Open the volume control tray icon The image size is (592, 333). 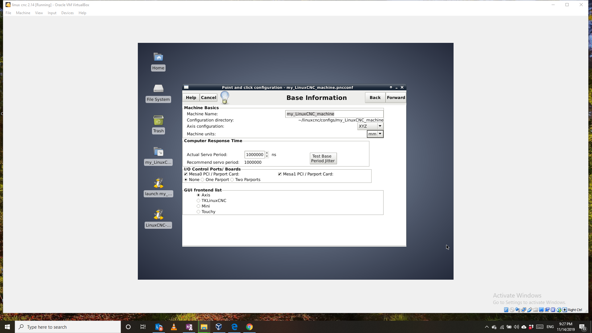[516, 327]
